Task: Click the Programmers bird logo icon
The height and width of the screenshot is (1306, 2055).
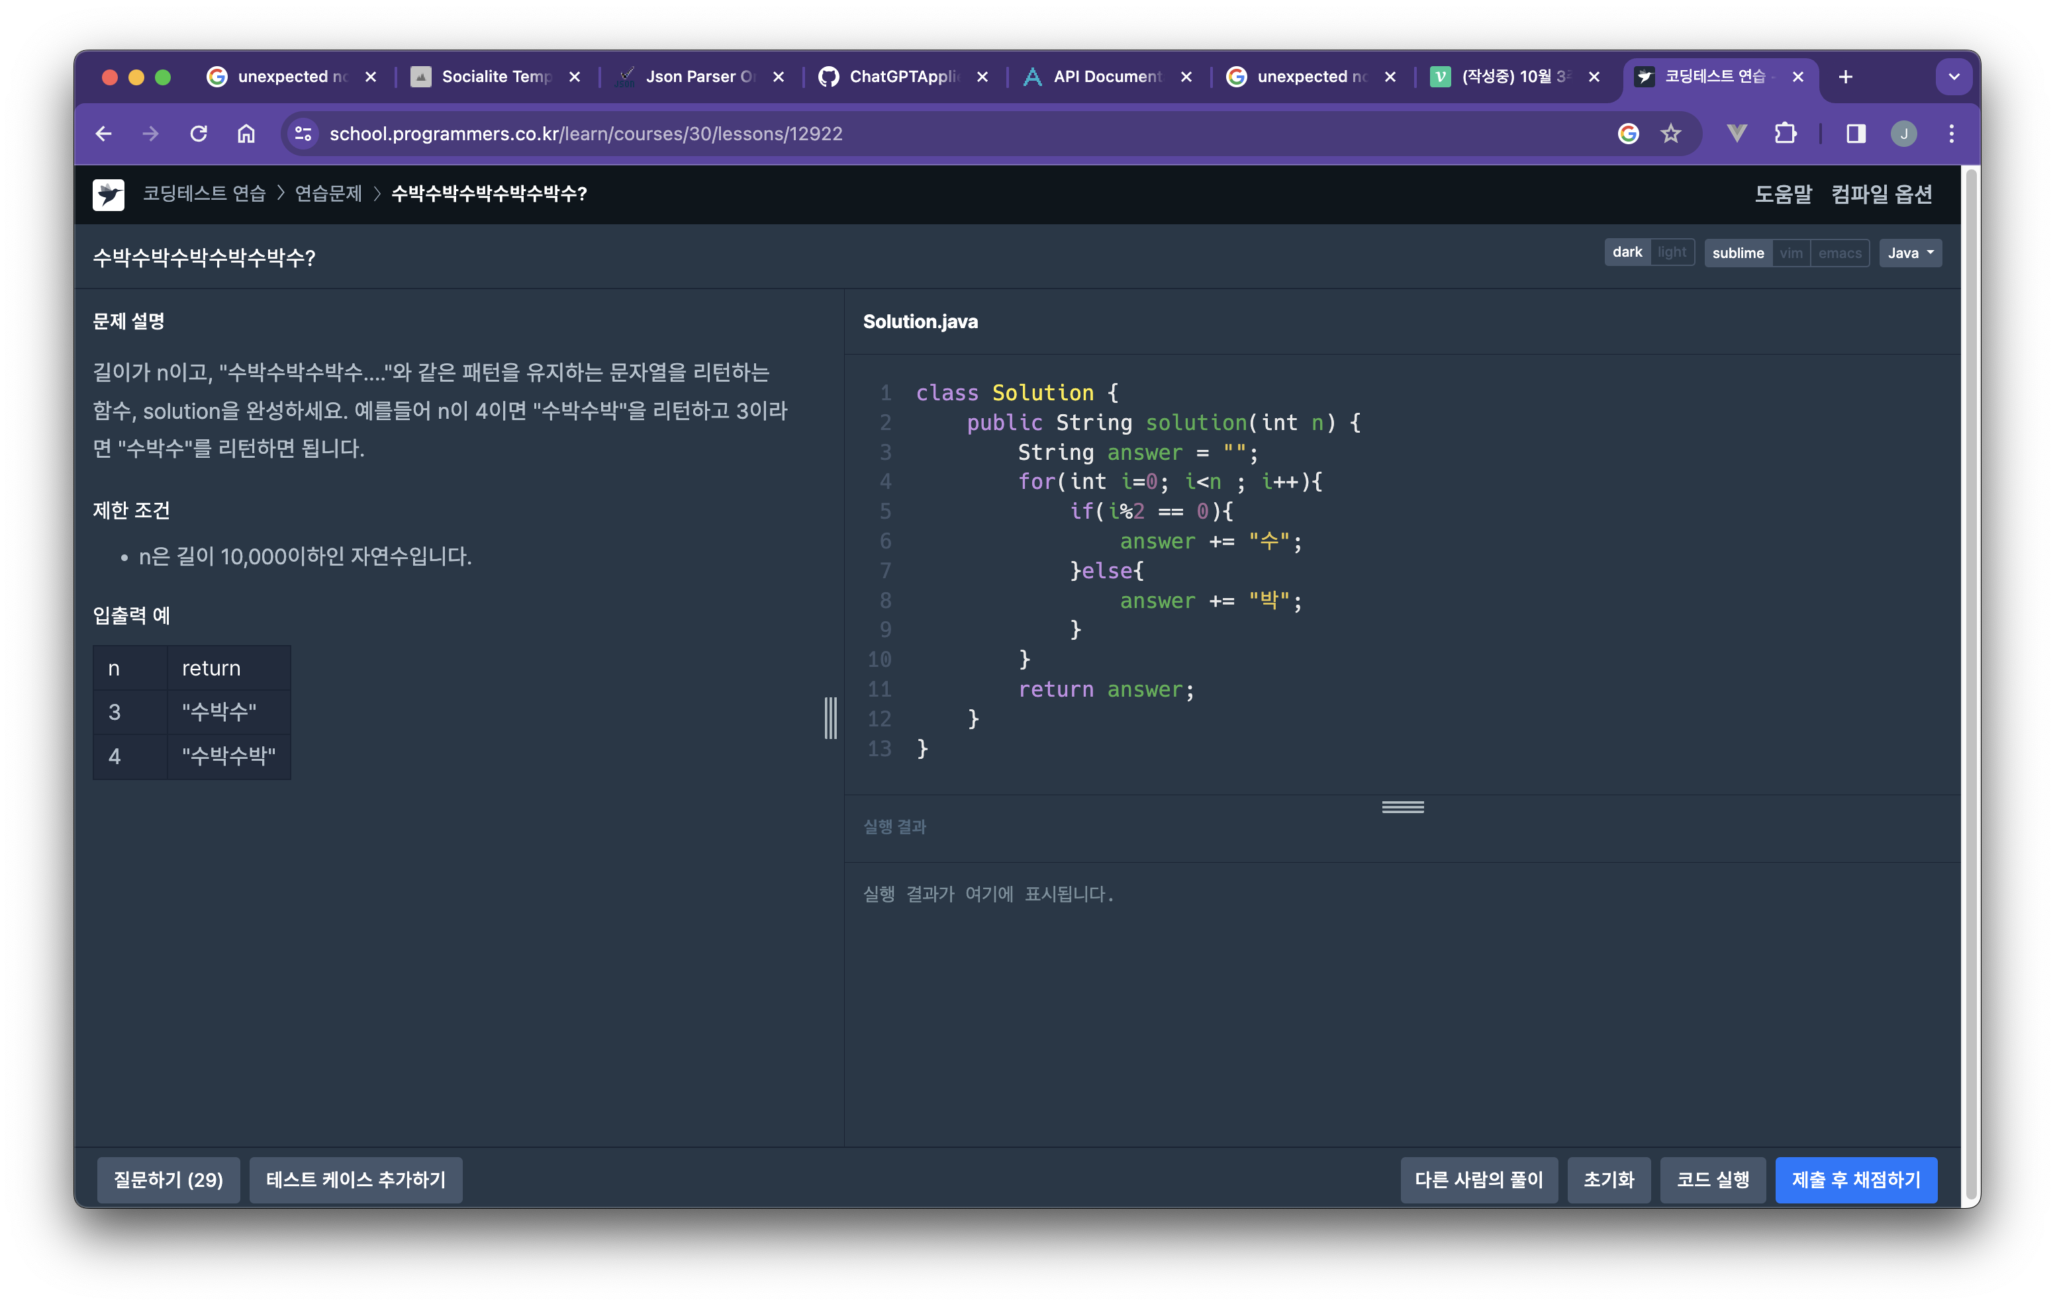Action: click(x=109, y=195)
